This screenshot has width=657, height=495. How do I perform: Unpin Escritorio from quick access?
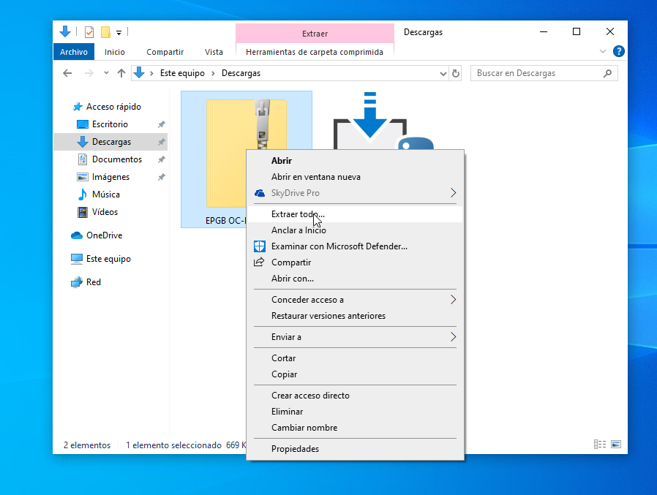click(161, 124)
